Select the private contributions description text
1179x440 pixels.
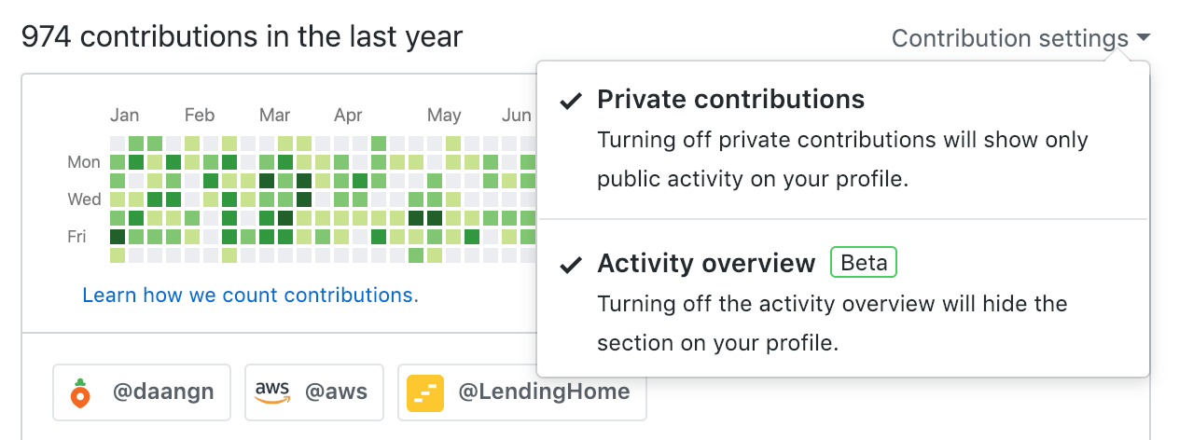pyautogui.click(x=842, y=159)
